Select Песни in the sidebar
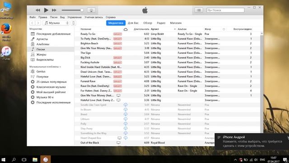Image resolution: width=289 pixels, height=163 pixels. [51, 49]
